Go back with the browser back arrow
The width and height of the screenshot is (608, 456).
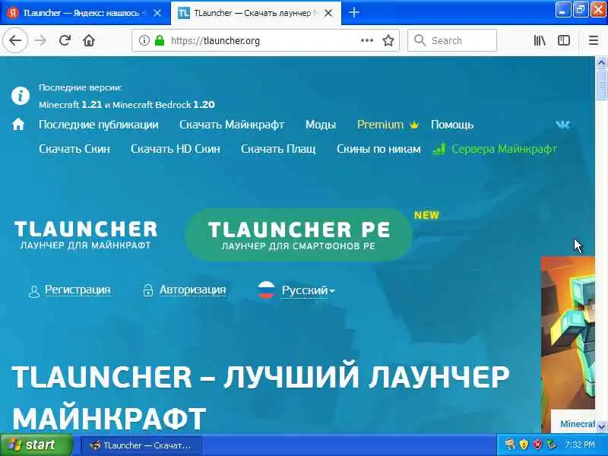15,40
